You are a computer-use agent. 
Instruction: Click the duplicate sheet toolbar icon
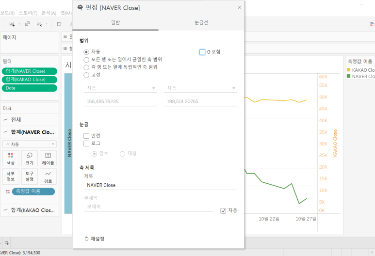[x=27, y=24]
